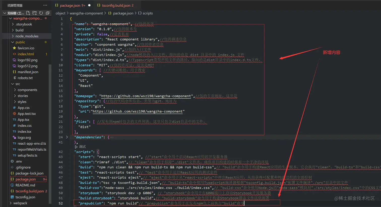Collapse the workspace root section
This screenshot has width=381, height=207.
(5, 13)
